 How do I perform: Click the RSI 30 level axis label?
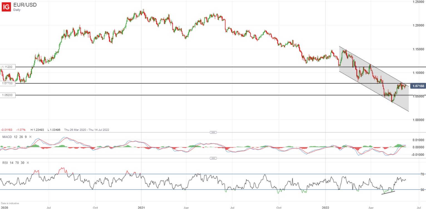tap(422, 190)
